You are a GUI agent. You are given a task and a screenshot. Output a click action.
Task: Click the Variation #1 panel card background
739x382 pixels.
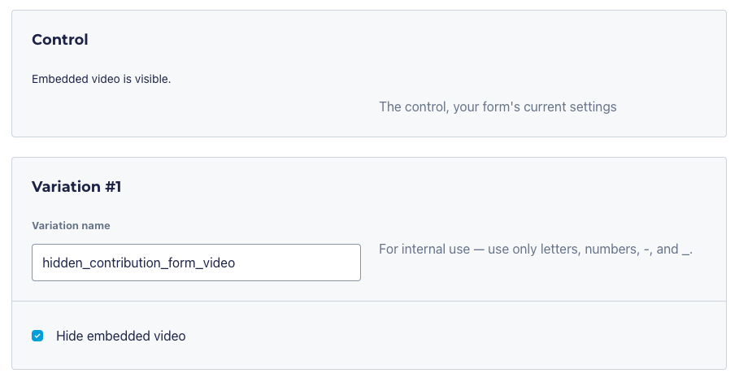pyautogui.click(x=488, y=195)
